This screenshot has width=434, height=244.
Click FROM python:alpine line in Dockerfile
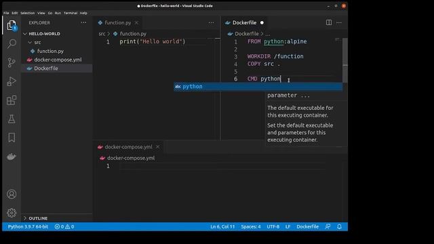click(277, 41)
